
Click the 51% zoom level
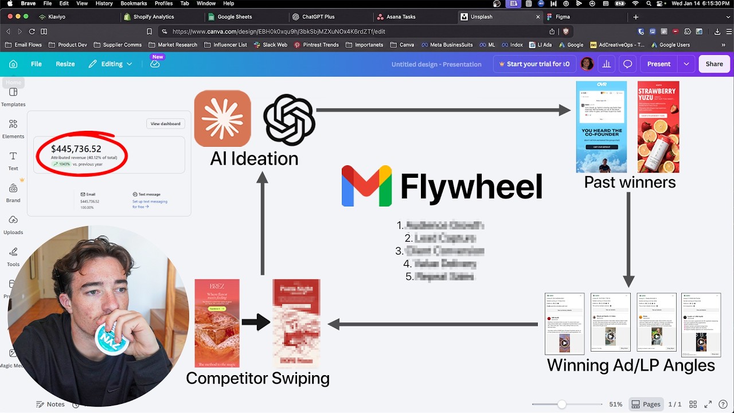pos(616,404)
